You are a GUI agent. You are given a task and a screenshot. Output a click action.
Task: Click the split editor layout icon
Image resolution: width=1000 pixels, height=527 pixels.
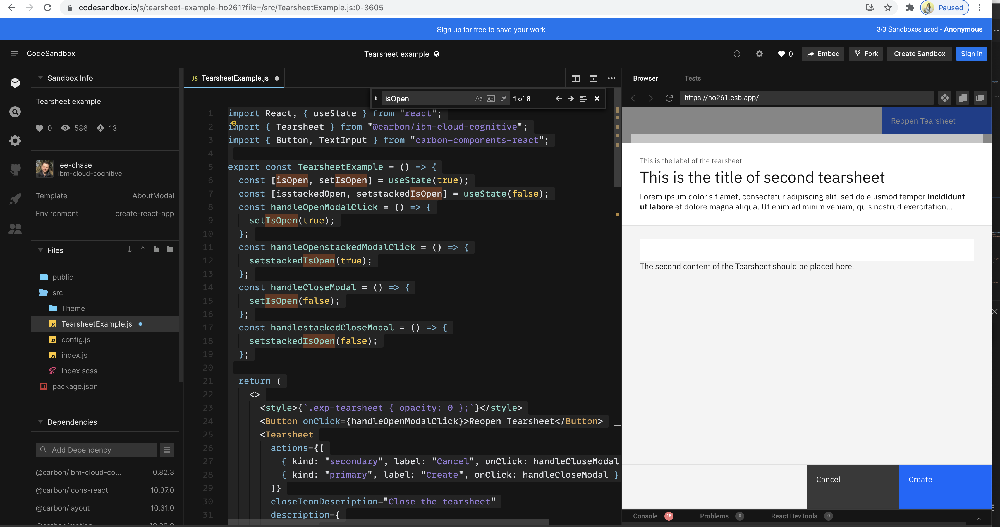tap(575, 78)
